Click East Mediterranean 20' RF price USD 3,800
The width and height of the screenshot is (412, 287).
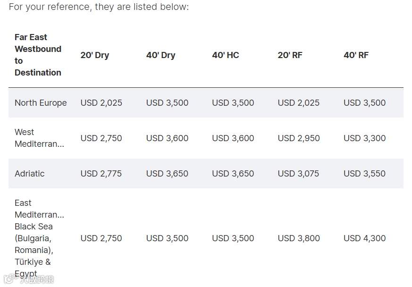coord(299,238)
